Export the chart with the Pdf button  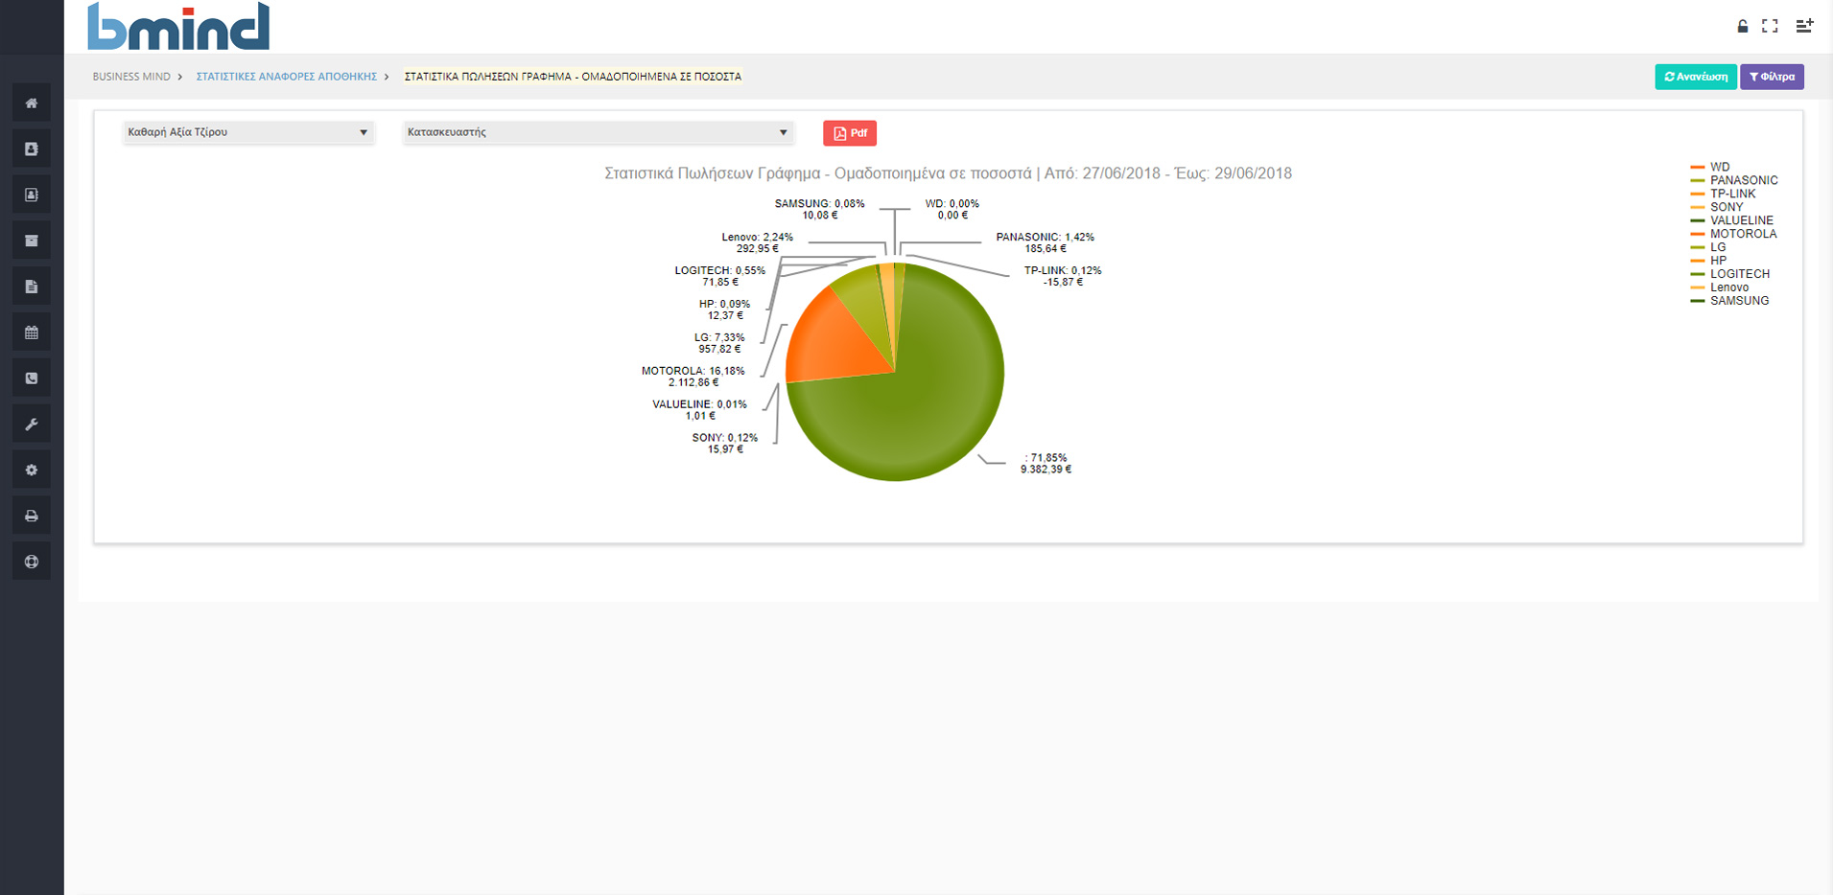point(850,133)
